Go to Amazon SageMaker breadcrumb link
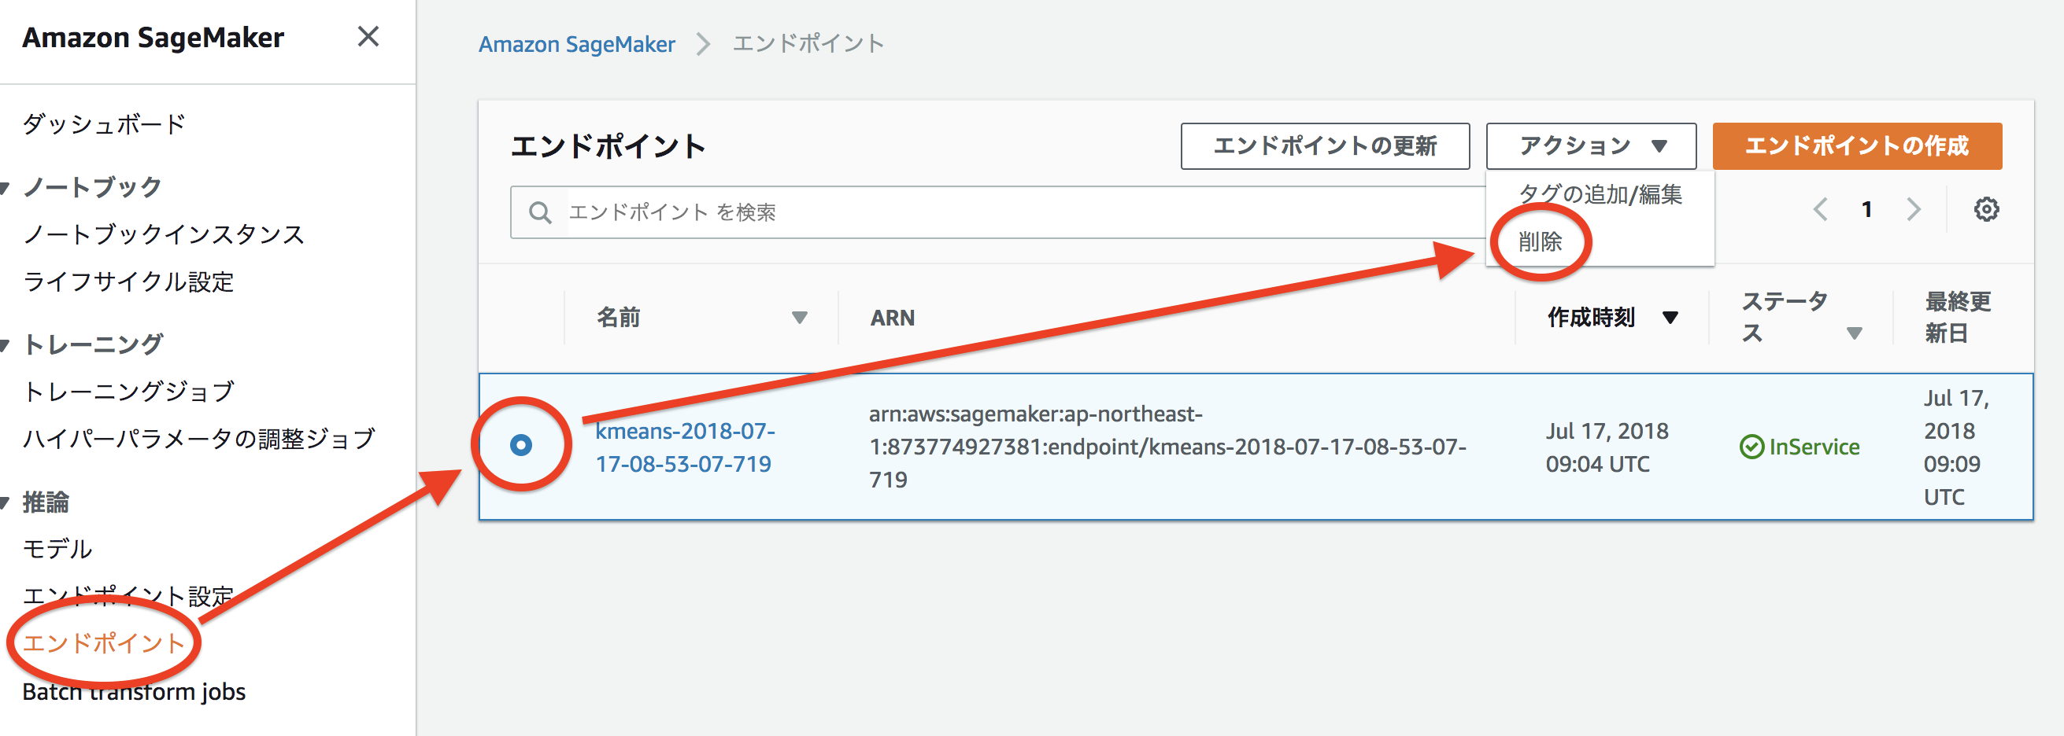This screenshot has height=736, width=2064. click(577, 44)
